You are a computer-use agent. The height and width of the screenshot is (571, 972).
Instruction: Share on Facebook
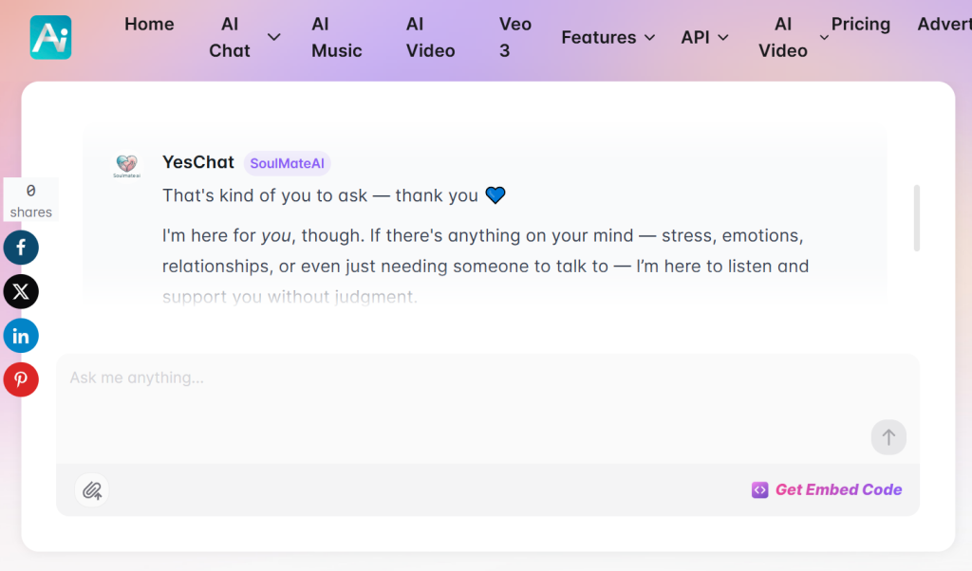[x=21, y=248]
